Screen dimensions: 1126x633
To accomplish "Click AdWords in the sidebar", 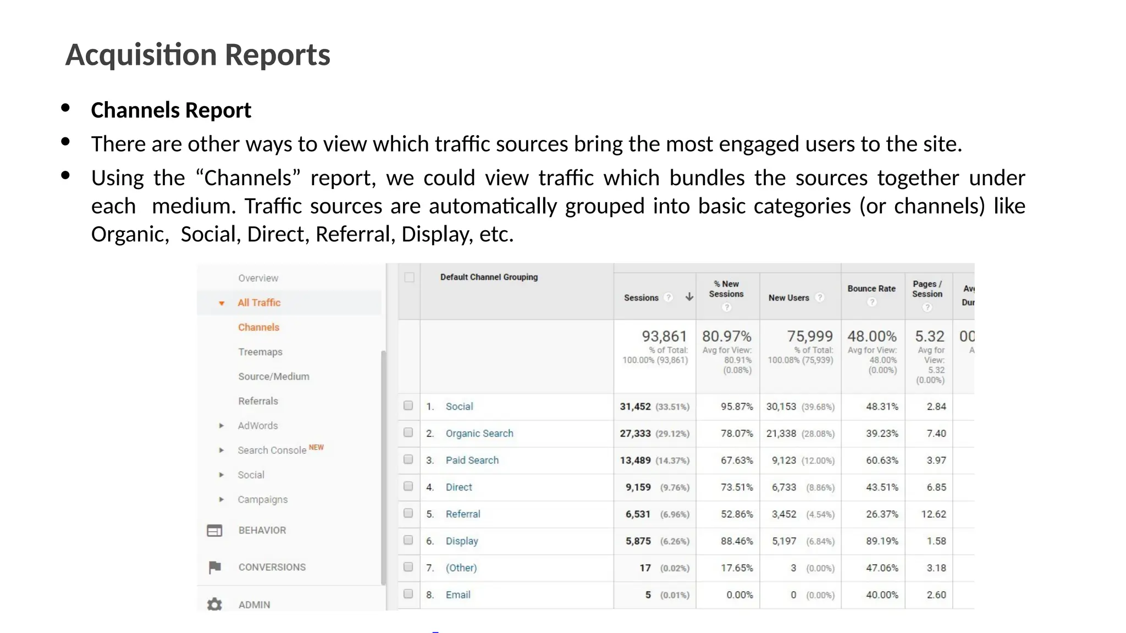I will coord(257,426).
